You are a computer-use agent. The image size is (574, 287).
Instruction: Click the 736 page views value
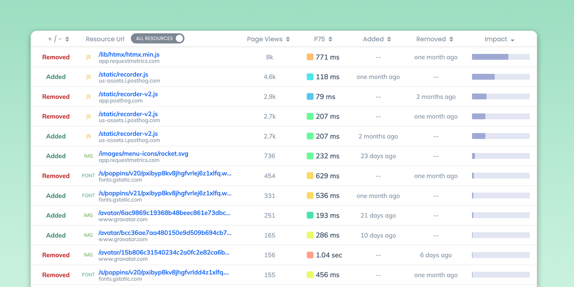point(270,156)
